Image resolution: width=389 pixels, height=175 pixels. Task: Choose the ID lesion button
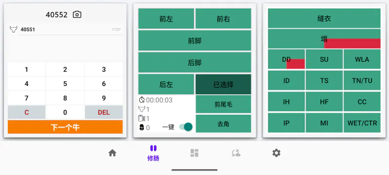coord(286,81)
